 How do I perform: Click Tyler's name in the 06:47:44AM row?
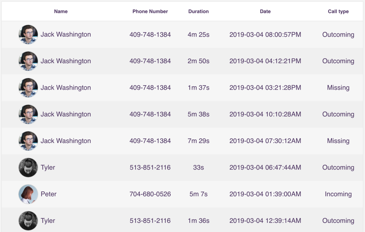point(48,167)
